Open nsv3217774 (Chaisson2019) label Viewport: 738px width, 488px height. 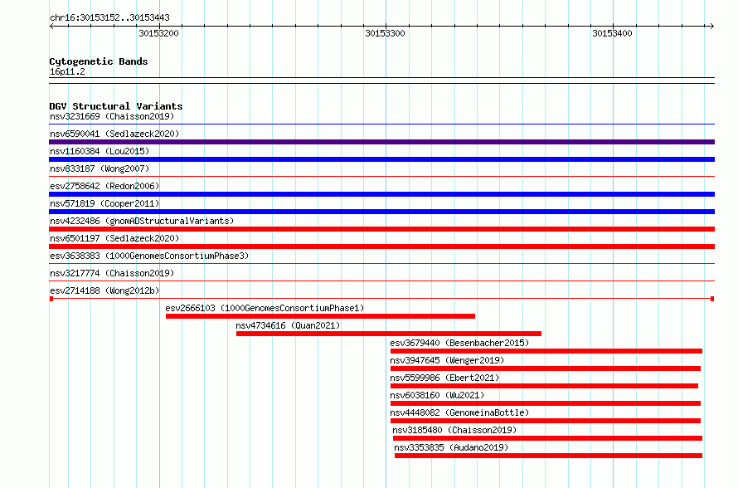112,273
